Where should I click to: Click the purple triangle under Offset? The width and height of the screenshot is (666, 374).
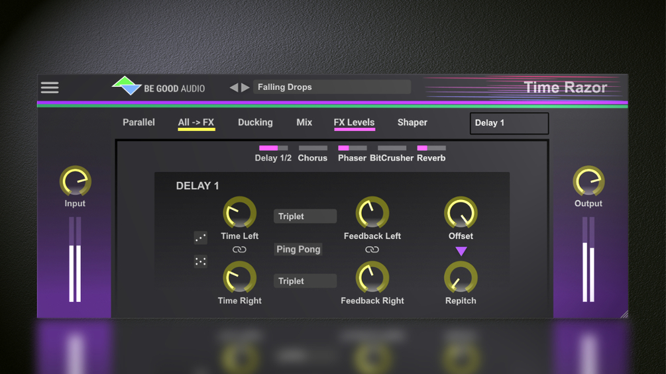coord(461,251)
